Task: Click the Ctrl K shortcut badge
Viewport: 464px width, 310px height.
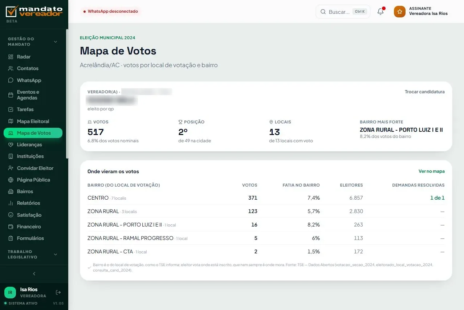Action: point(360,12)
